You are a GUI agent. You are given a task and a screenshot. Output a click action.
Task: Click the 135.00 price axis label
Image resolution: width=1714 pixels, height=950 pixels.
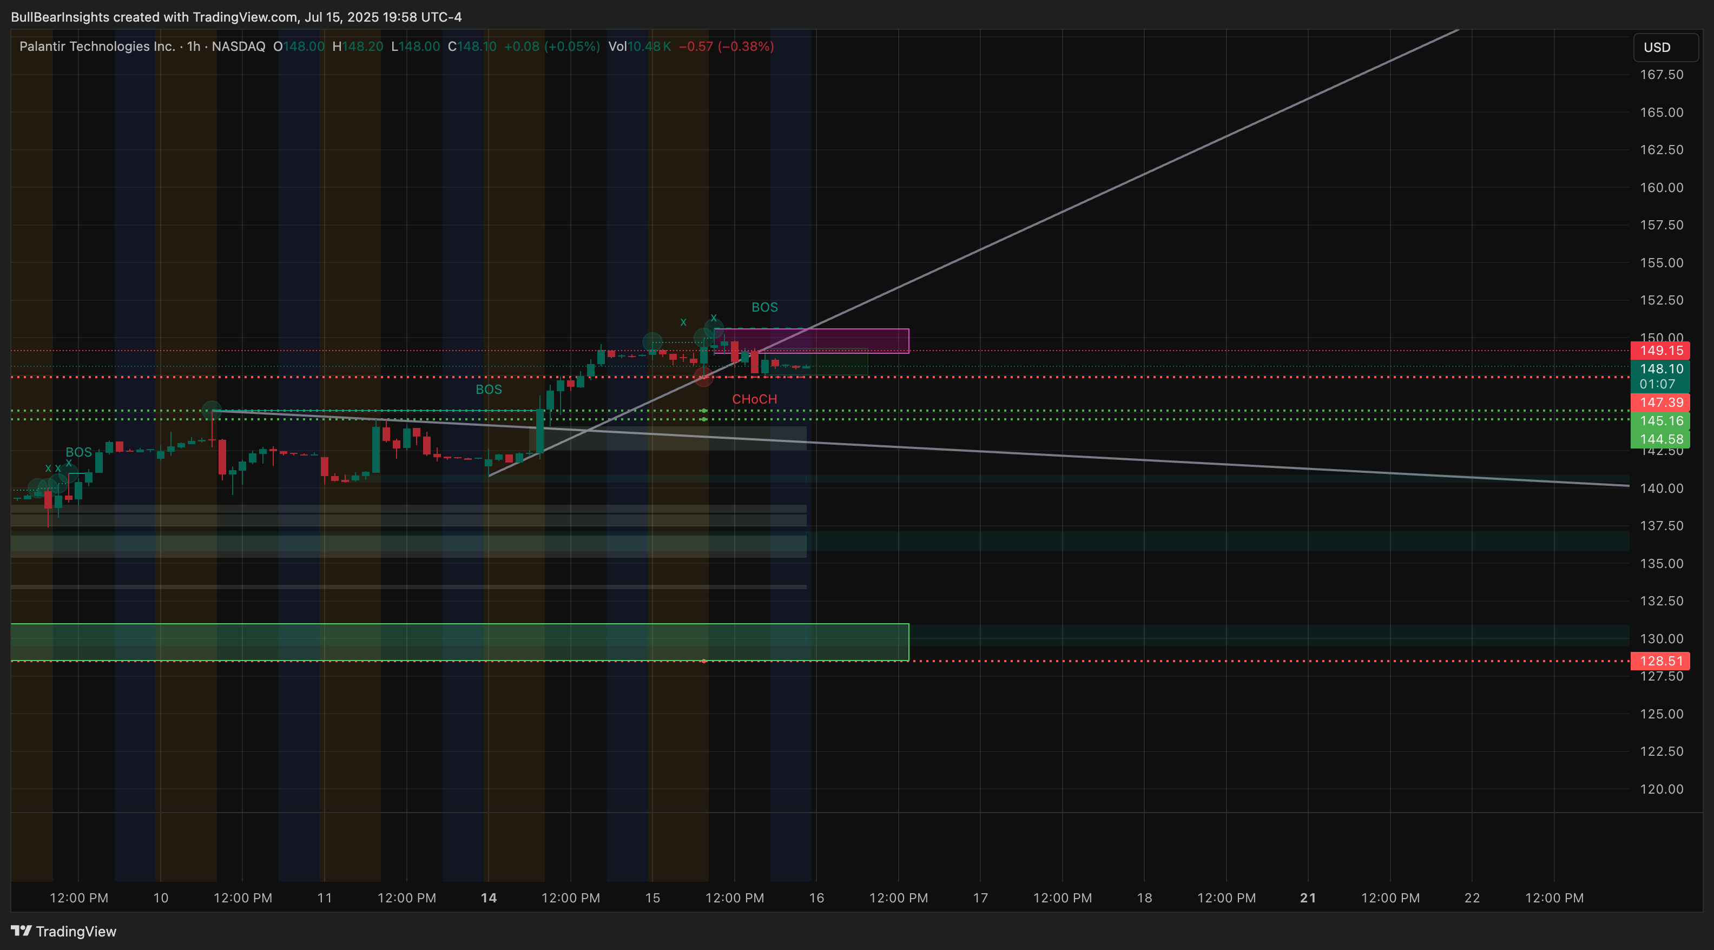pos(1662,564)
